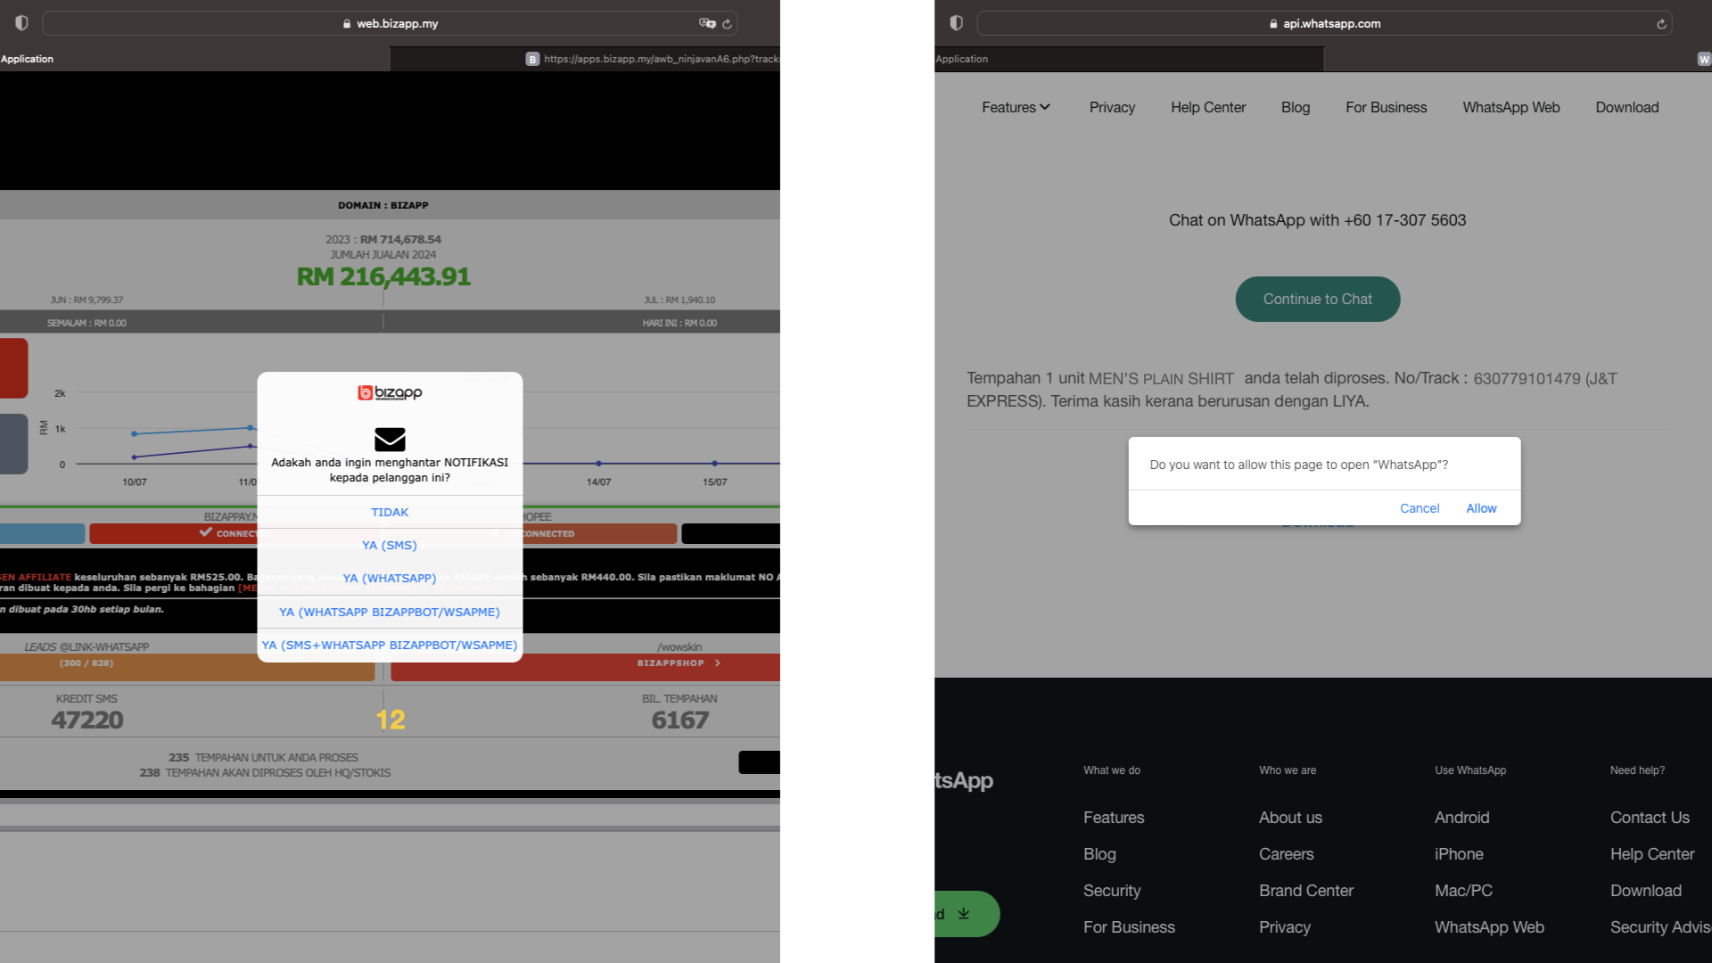Open privacy report shield in WhatsApp window
This screenshot has width=1712, height=963.
(956, 23)
